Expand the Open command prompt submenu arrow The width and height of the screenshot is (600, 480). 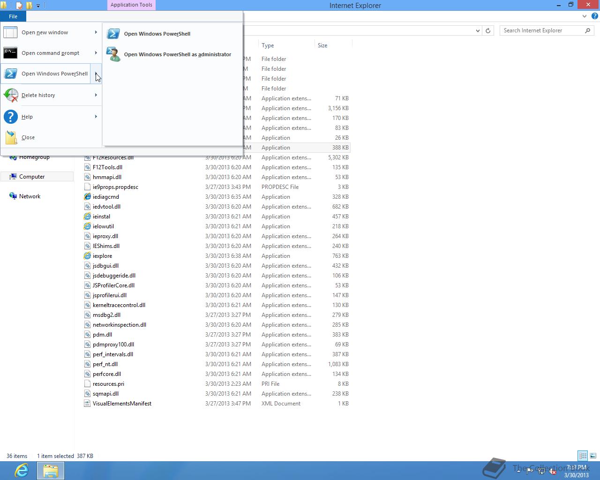tap(96, 53)
